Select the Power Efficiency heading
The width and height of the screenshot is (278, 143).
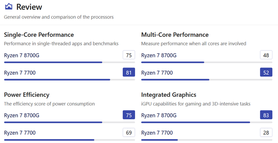click(x=27, y=95)
